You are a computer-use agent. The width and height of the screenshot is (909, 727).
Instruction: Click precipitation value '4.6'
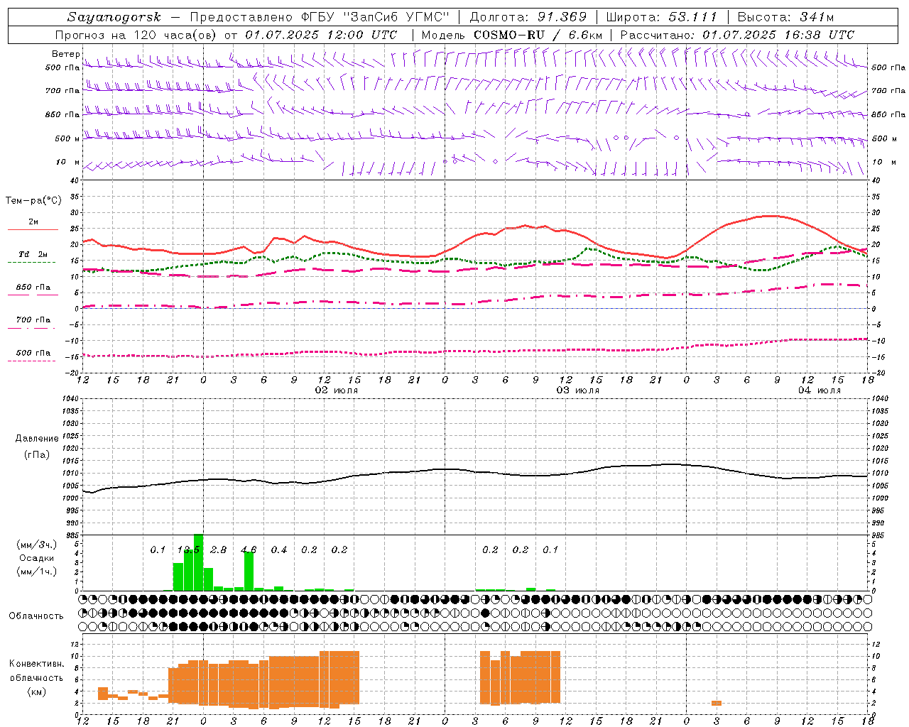coord(249,550)
